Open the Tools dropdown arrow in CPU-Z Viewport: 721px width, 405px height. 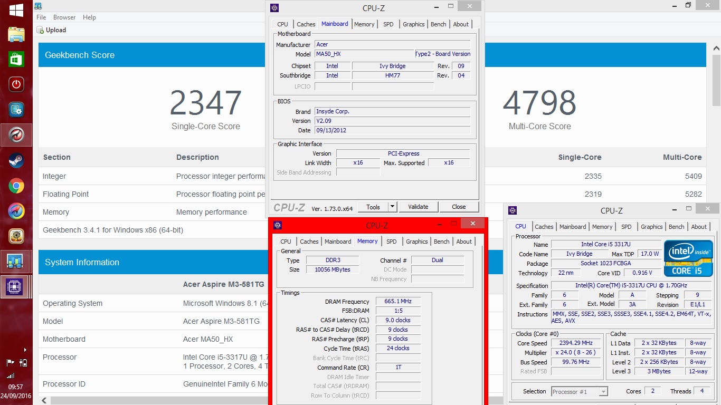(392, 207)
